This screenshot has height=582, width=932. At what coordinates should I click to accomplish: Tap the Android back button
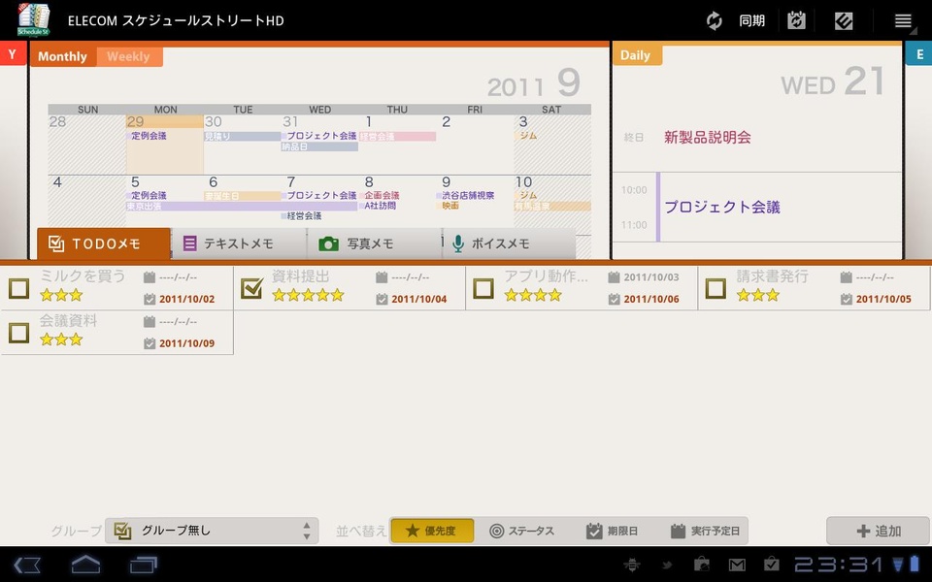pos(26,565)
